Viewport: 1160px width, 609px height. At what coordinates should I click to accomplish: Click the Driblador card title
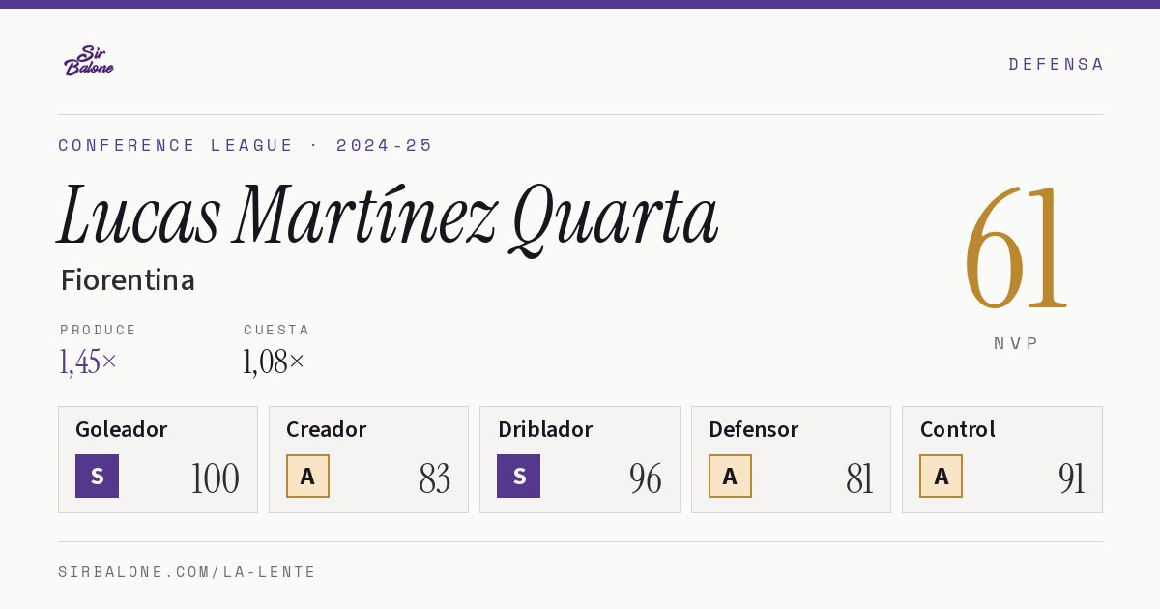[544, 429]
